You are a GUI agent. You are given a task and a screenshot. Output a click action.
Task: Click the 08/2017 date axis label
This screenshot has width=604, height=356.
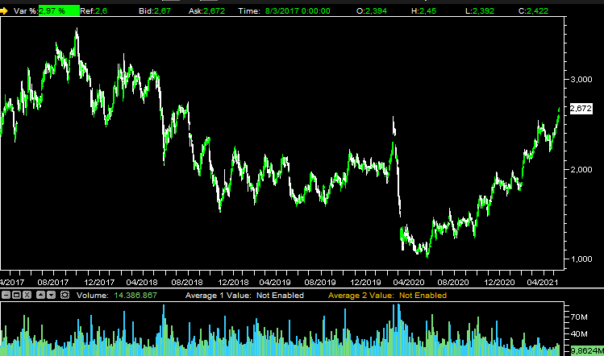(52, 282)
